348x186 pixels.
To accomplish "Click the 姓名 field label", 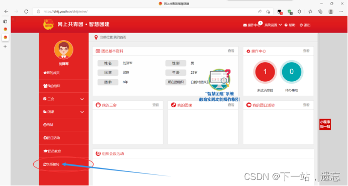I will pyautogui.click(x=108, y=63).
